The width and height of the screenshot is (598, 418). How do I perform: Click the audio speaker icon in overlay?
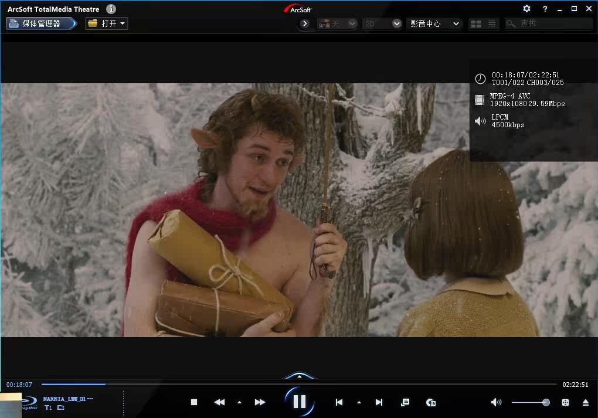pos(480,121)
